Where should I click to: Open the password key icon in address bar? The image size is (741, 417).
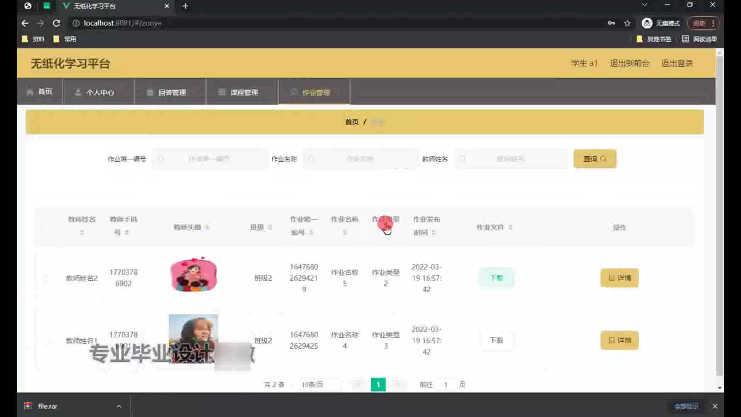click(611, 23)
